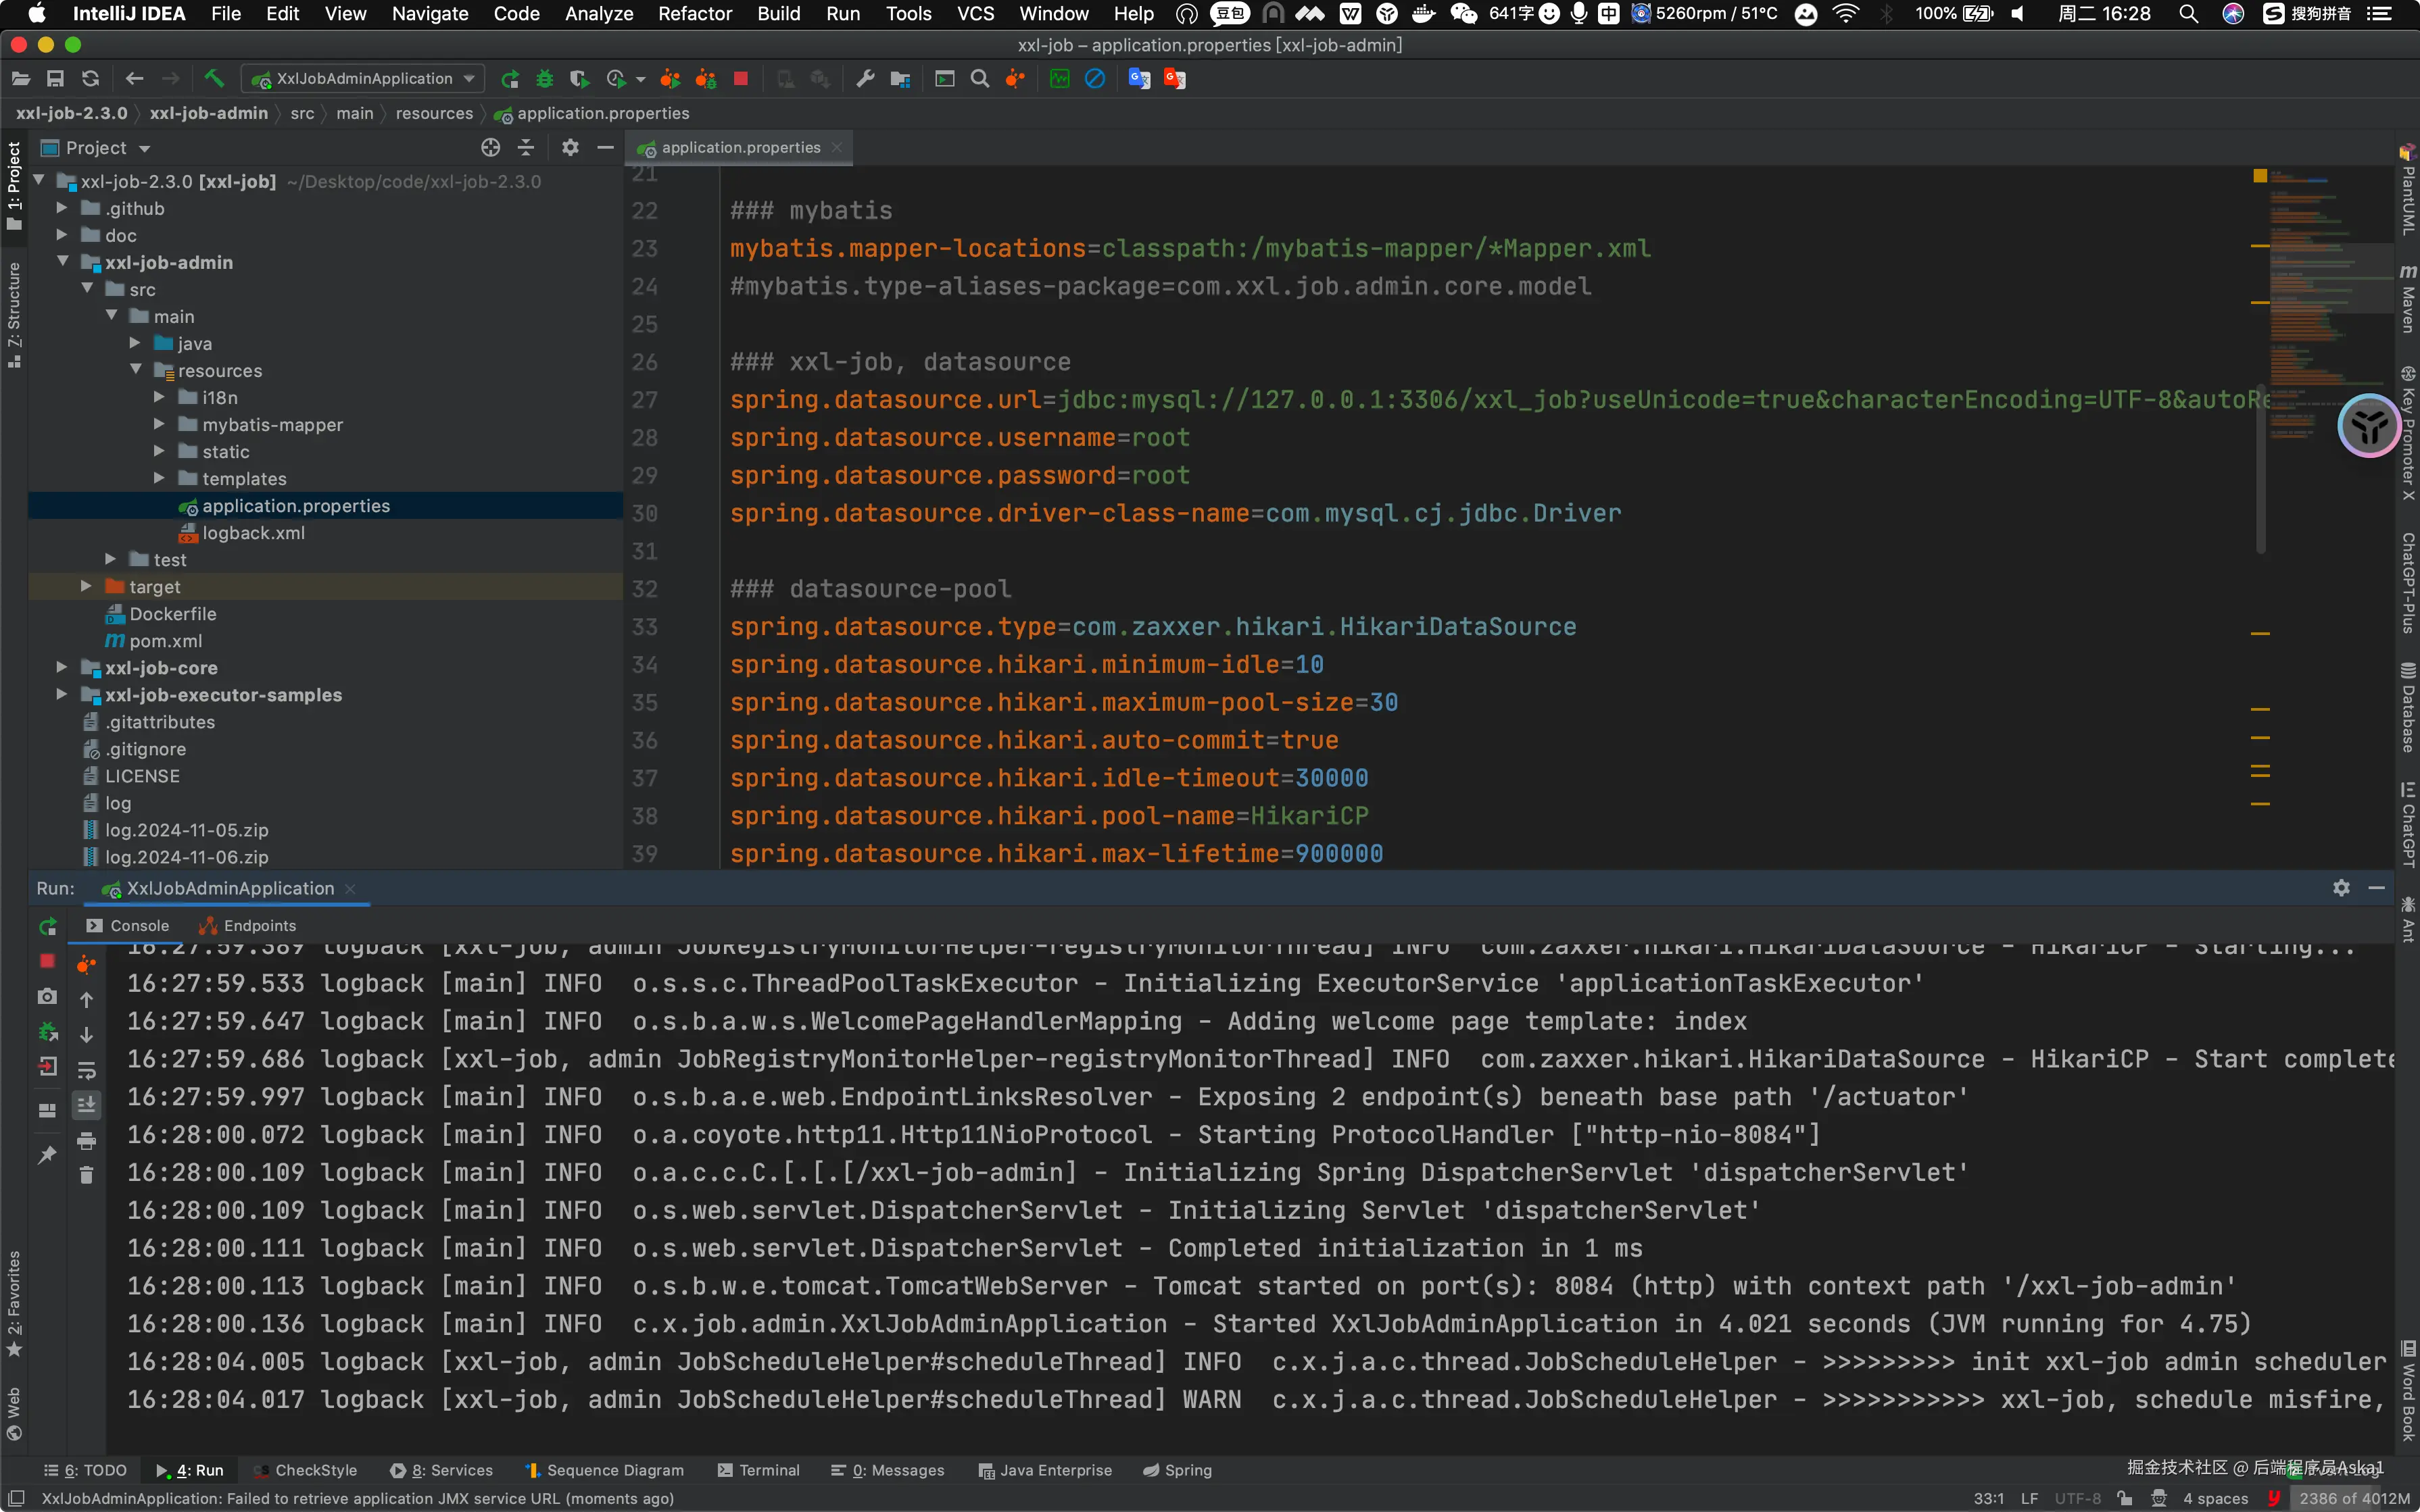Stop the application from the top toolbar

(740, 78)
